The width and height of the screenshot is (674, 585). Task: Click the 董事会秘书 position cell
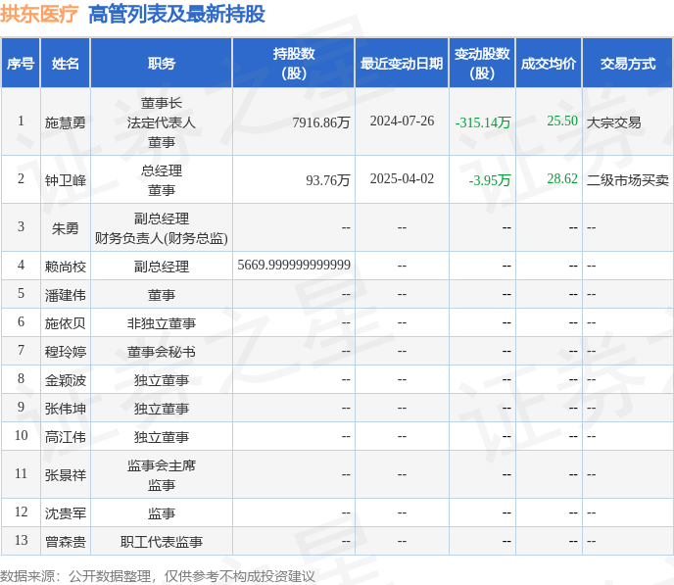pyautogui.click(x=162, y=352)
